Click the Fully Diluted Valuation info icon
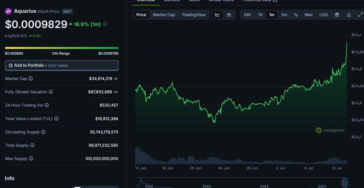Screen dimensions: 364x188 coord(51,92)
